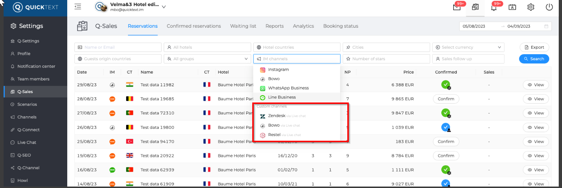Open the Select currency dropdown

pos(468,47)
